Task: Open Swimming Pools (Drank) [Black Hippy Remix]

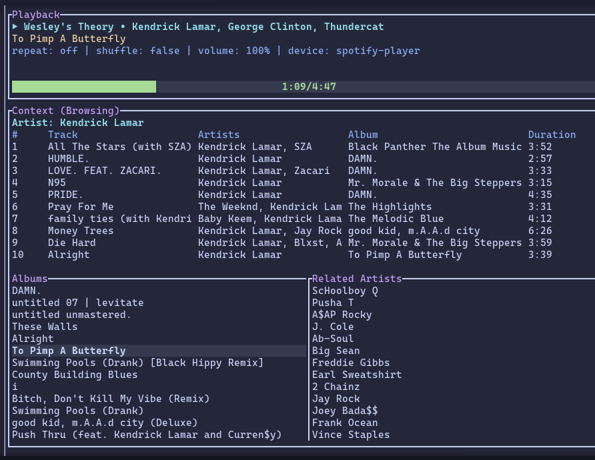Action: [x=137, y=363]
